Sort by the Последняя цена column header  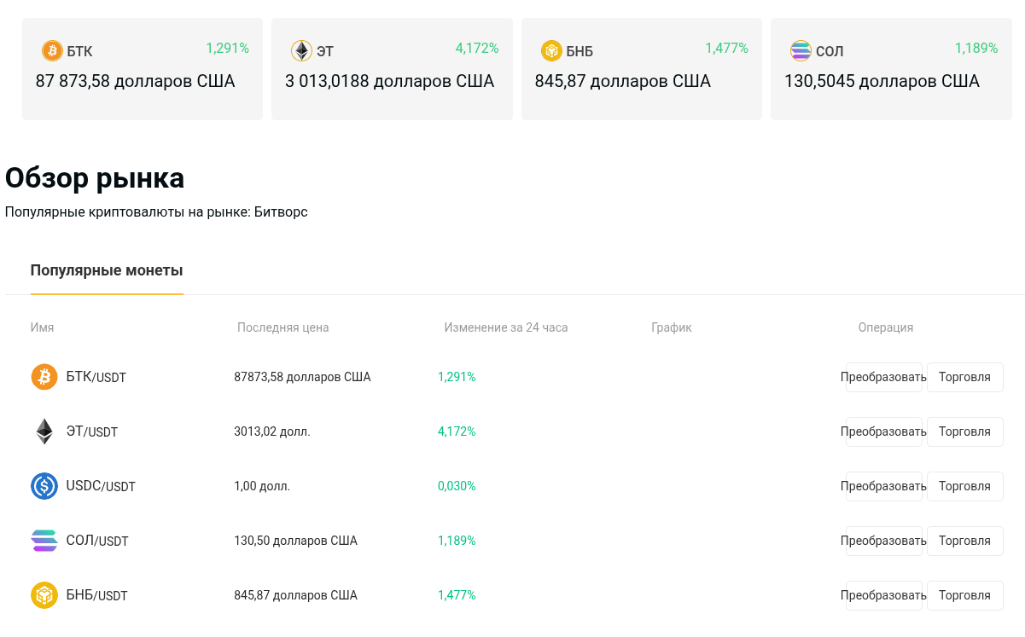pyautogui.click(x=282, y=327)
